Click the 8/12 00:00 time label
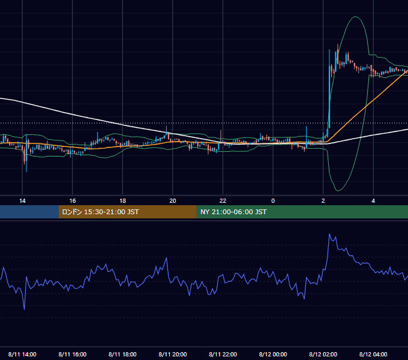 (x=273, y=354)
